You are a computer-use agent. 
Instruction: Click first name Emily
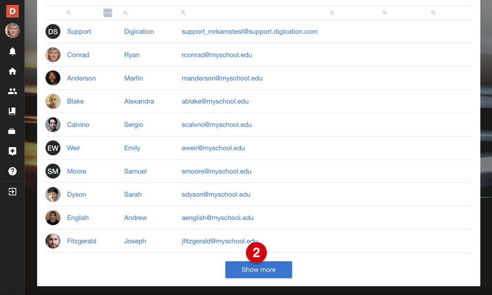(132, 148)
